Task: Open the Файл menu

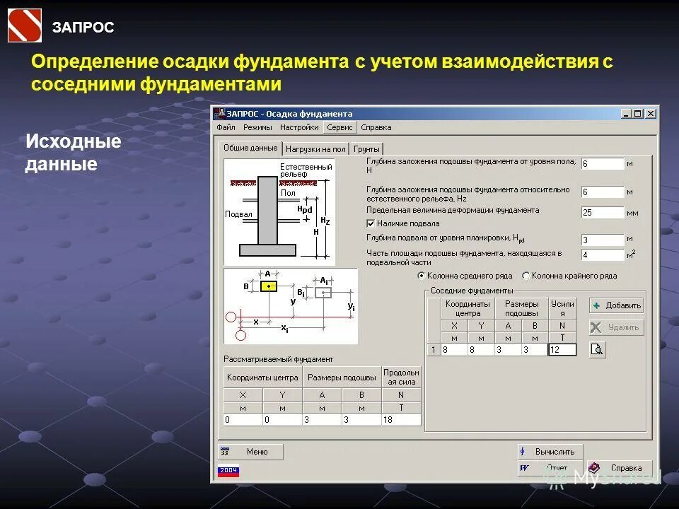Action: (226, 127)
